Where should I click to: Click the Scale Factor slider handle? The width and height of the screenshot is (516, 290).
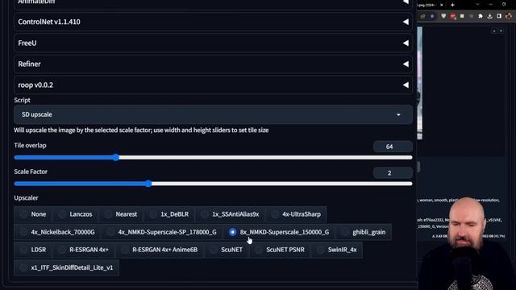[x=148, y=184]
